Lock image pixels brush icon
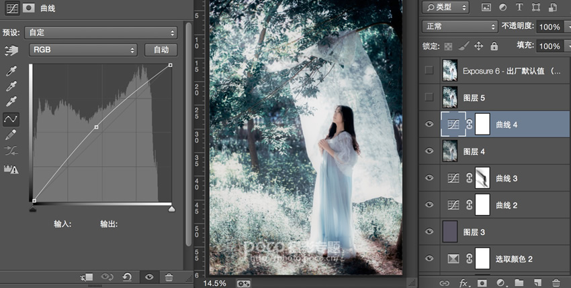The width and height of the screenshot is (571, 288). pos(464,46)
